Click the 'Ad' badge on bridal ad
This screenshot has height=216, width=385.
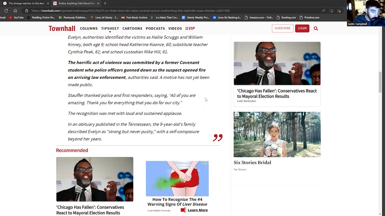pos(236,114)
